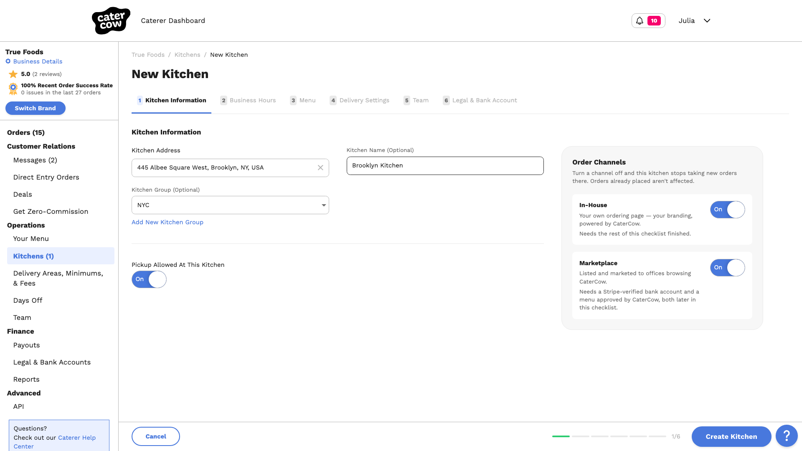This screenshot has height=451, width=802.
Task: Open Reports sidebar item
Action: 26,380
